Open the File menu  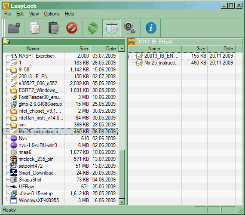pos(7,14)
